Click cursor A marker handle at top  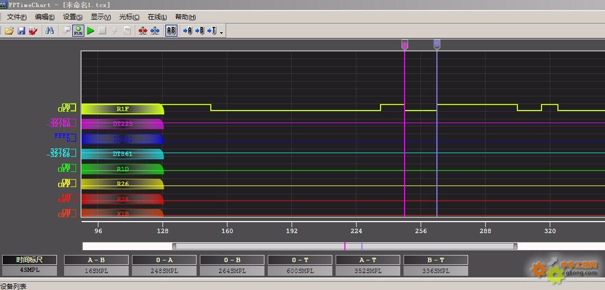pyautogui.click(x=405, y=44)
